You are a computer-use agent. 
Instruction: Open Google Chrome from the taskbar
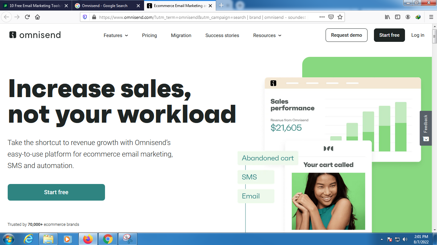tap(108, 239)
